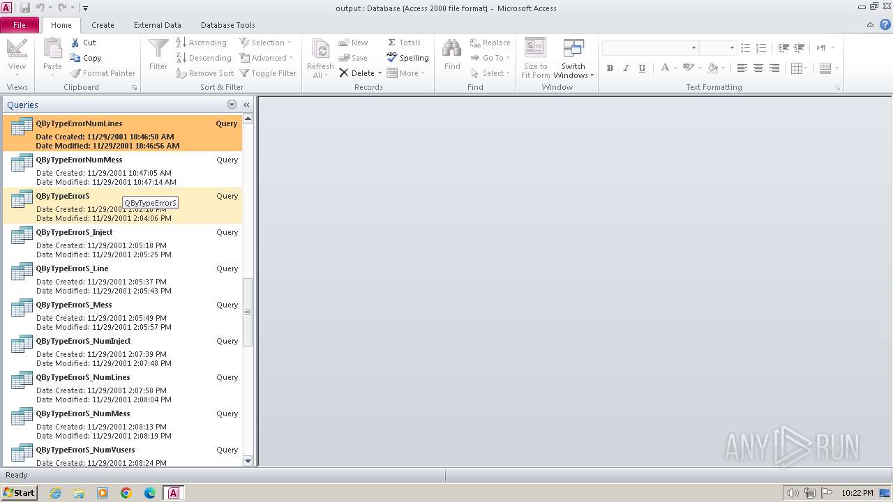Run Spelling check

(x=407, y=58)
